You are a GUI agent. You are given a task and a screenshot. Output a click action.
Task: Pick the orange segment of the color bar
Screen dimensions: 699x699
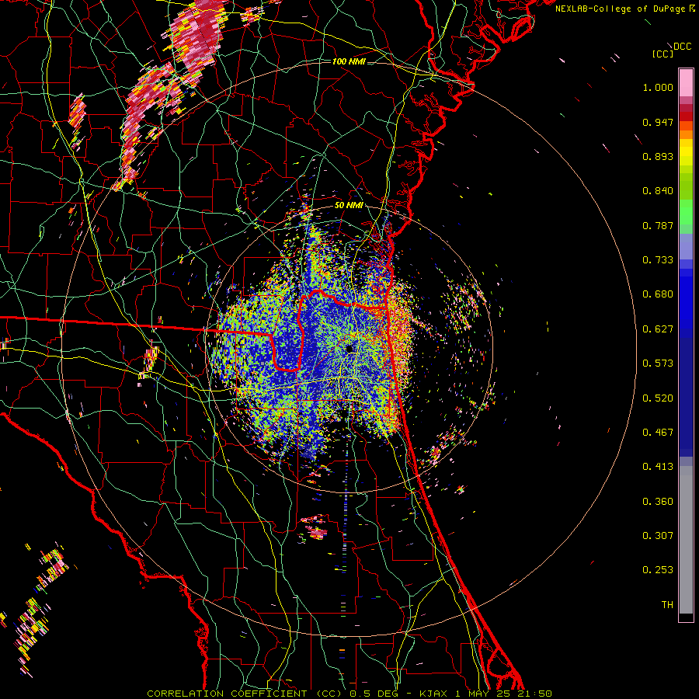686,134
